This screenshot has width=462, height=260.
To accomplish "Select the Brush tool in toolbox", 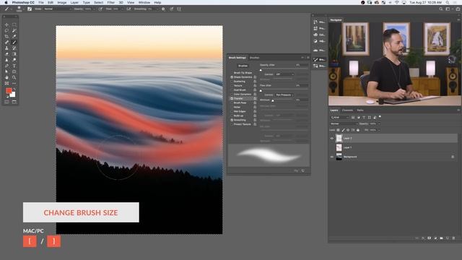I will tap(14, 42).
